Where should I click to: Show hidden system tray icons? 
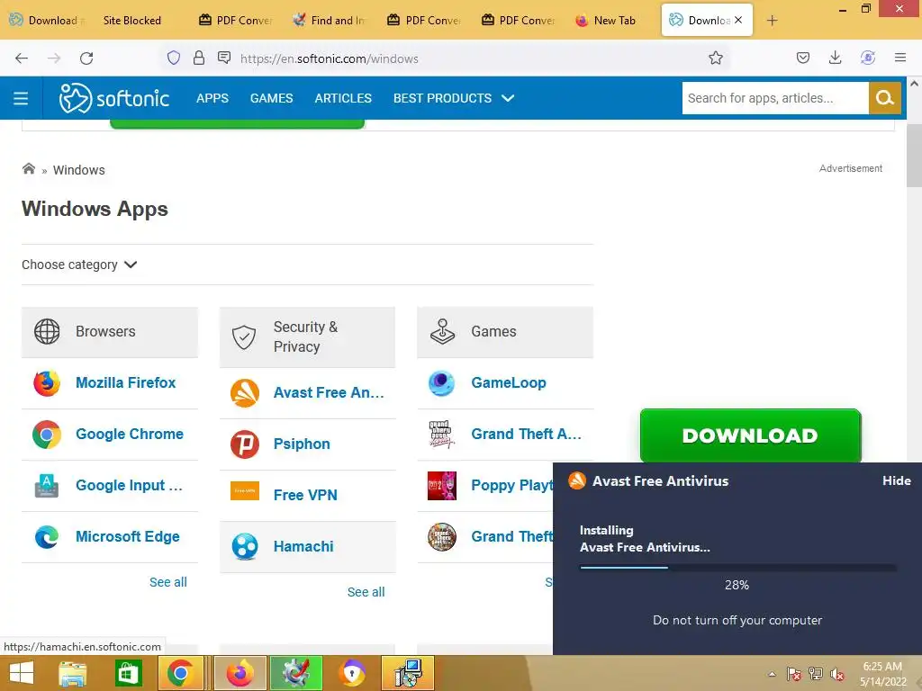click(772, 674)
